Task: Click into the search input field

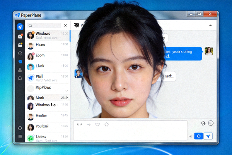Action: point(44,26)
